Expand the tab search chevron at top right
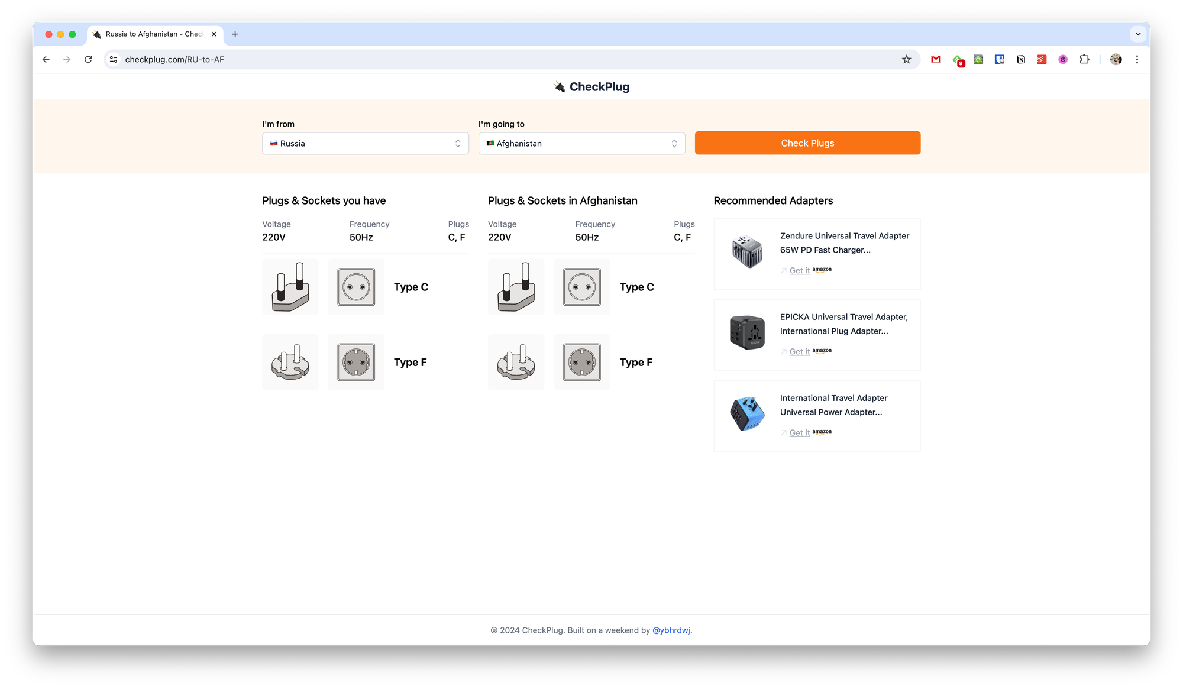The image size is (1183, 689). coord(1138,34)
